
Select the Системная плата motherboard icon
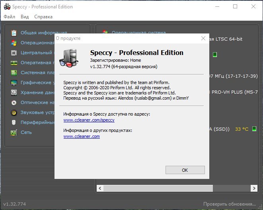click(14, 73)
